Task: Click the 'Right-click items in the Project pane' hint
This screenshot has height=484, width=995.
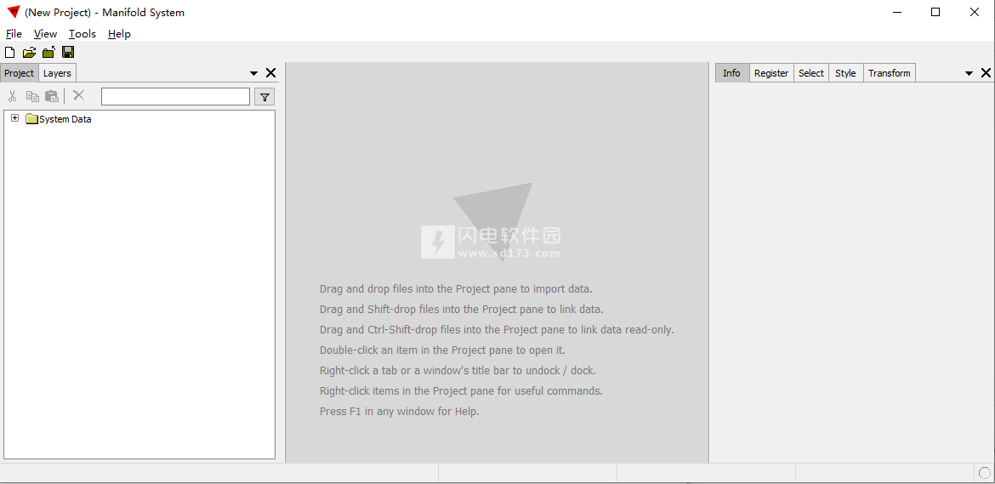Action: (461, 390)
